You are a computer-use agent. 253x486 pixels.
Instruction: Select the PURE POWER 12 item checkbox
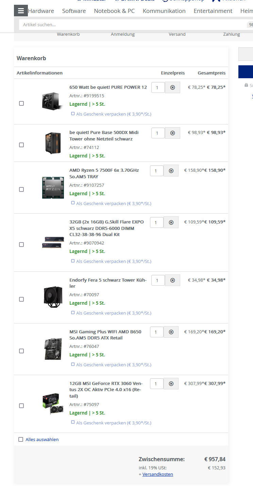click(21, 103)
